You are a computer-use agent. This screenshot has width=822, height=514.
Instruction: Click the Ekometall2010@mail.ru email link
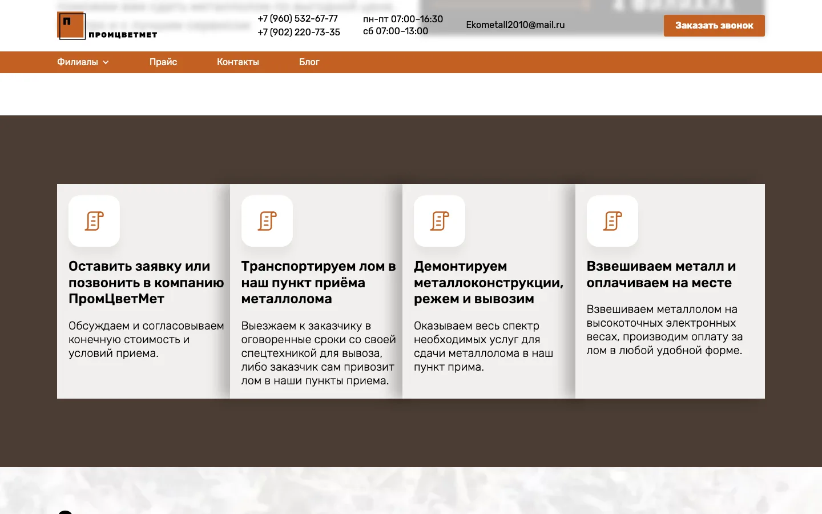tap(515, 25)
